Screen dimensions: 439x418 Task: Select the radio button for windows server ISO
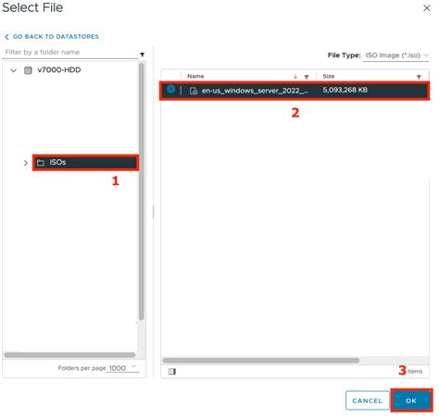tap(170, 90)
